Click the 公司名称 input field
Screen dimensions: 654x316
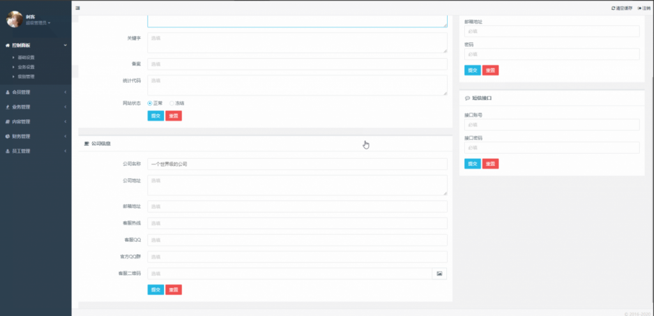coord(297,164)
